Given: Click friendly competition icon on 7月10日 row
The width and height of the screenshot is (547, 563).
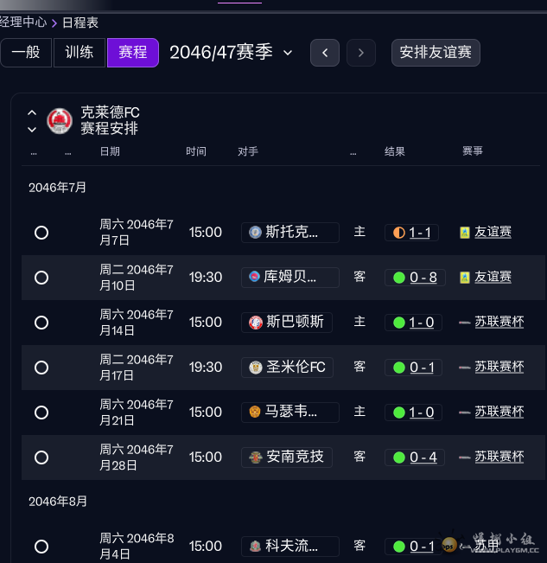Looking at the screenshot, I should (465, 278).
